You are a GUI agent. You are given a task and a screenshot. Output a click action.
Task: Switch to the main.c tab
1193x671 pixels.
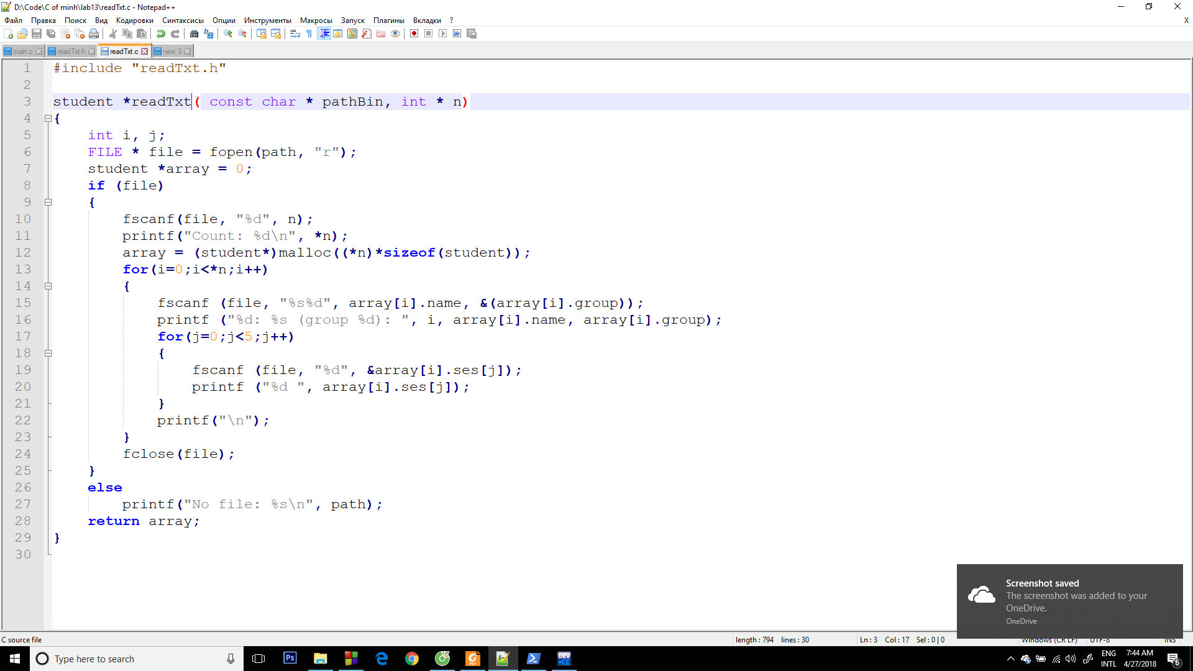[22, 52]
